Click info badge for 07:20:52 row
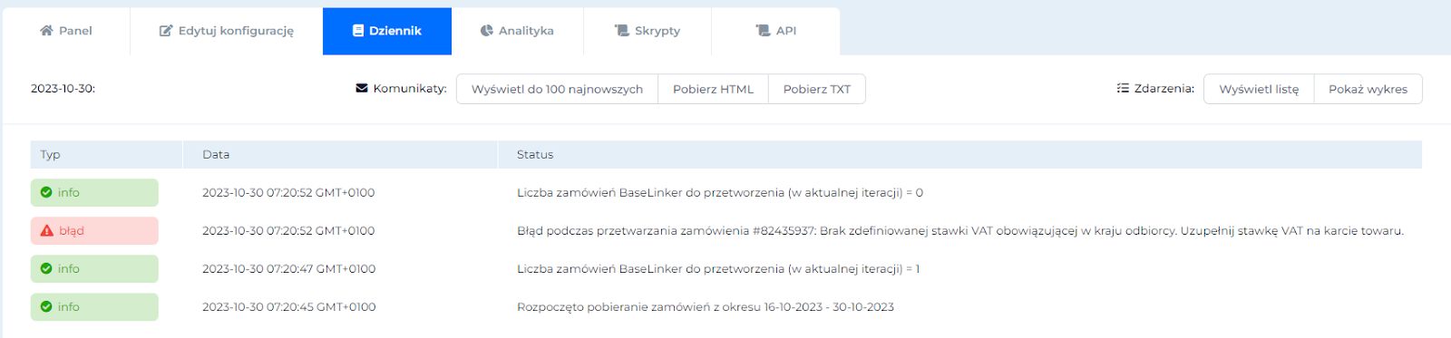Screen dimensions: 1451x338 click(x=94, y=192)
